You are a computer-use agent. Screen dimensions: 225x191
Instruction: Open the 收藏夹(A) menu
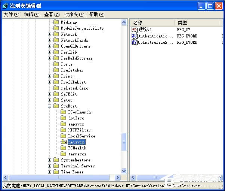click(x=74, y=15)
